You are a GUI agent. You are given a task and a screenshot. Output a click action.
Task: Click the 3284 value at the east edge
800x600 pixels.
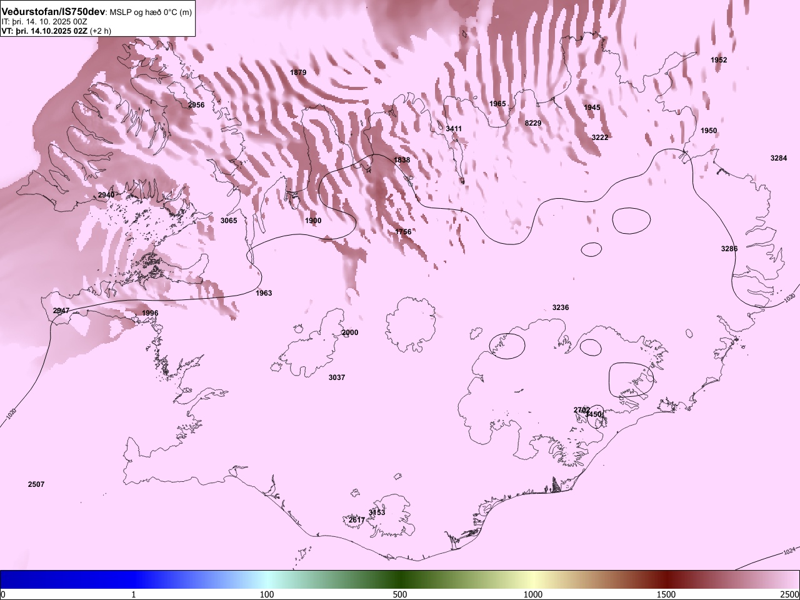pyautogui.click(x=779, y=158)
